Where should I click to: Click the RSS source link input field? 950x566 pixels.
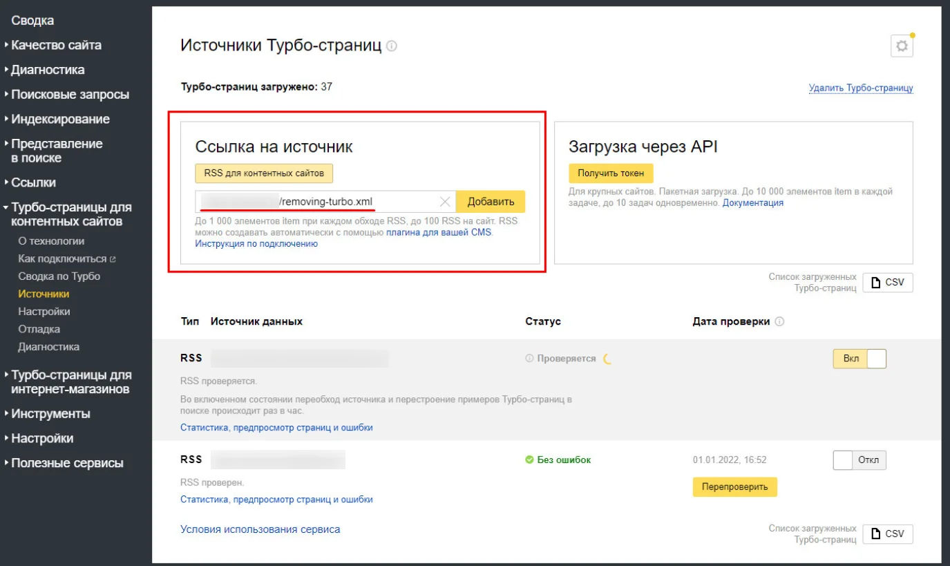pos(318,202)
